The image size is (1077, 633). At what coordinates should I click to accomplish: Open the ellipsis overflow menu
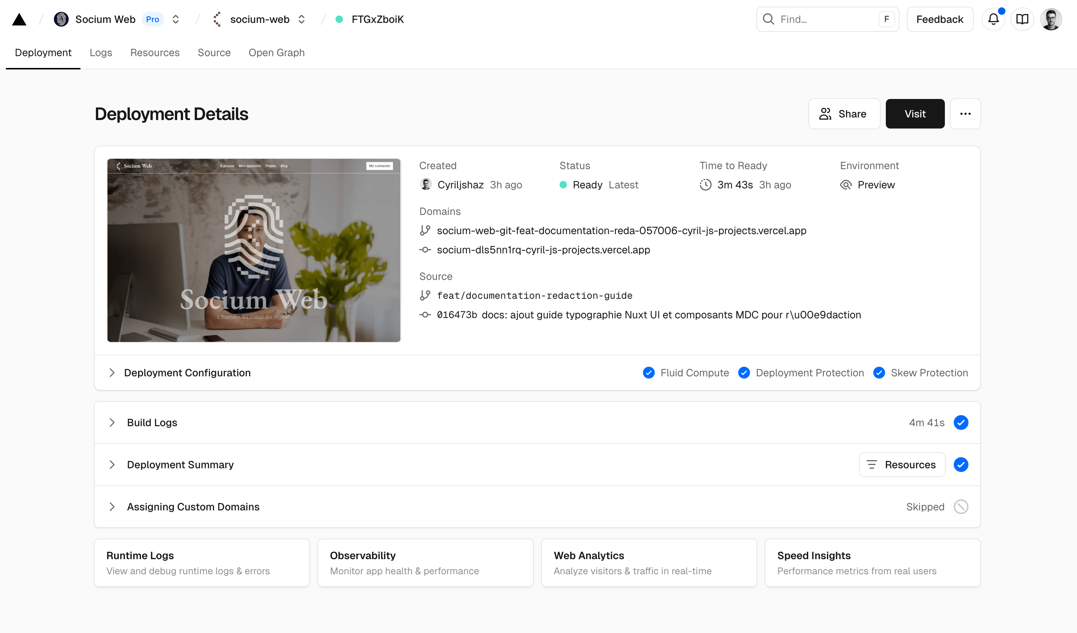[966, 114]
